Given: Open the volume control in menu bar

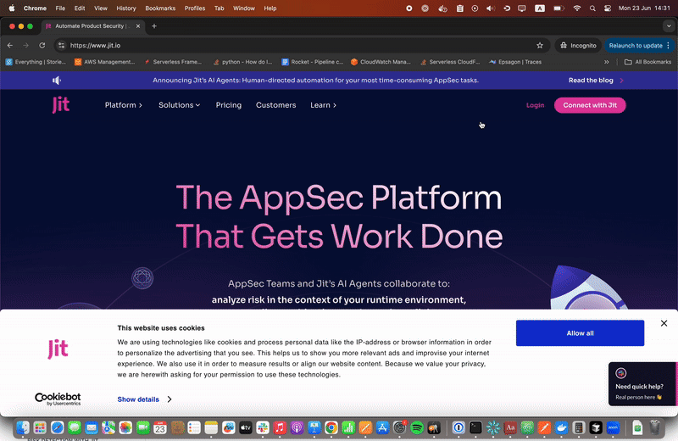Looking at the screenshot, I should click(x=491, y=8).
